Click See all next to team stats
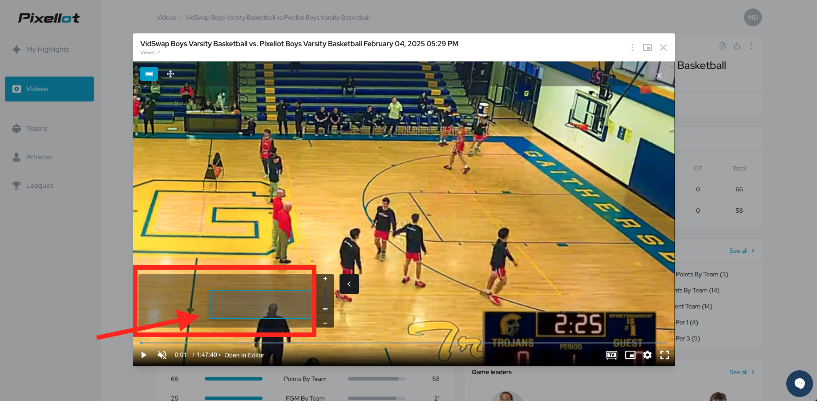 (742, 251)
